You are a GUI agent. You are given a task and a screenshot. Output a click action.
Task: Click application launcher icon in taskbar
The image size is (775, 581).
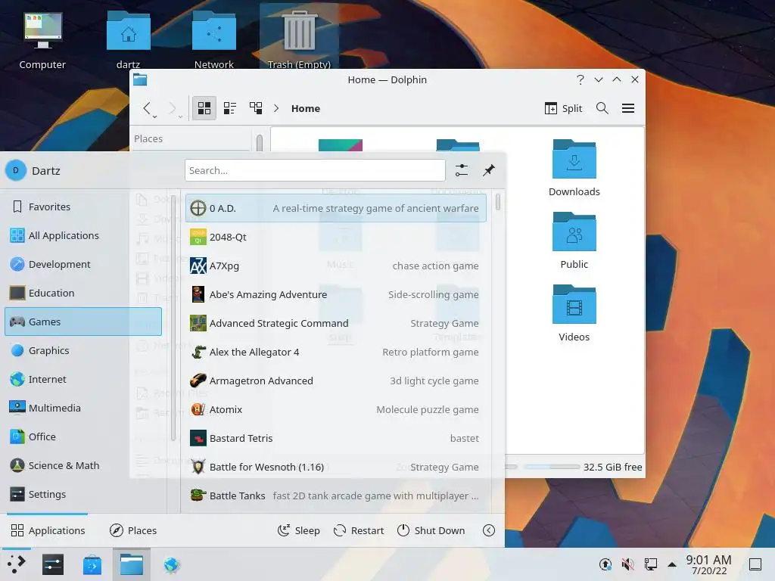(17, 564)
